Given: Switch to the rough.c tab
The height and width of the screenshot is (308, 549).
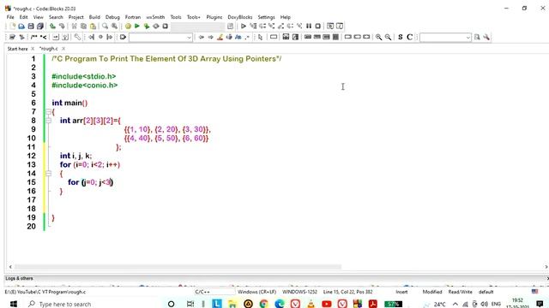Looking at the screenshot, I should (49, 49).
